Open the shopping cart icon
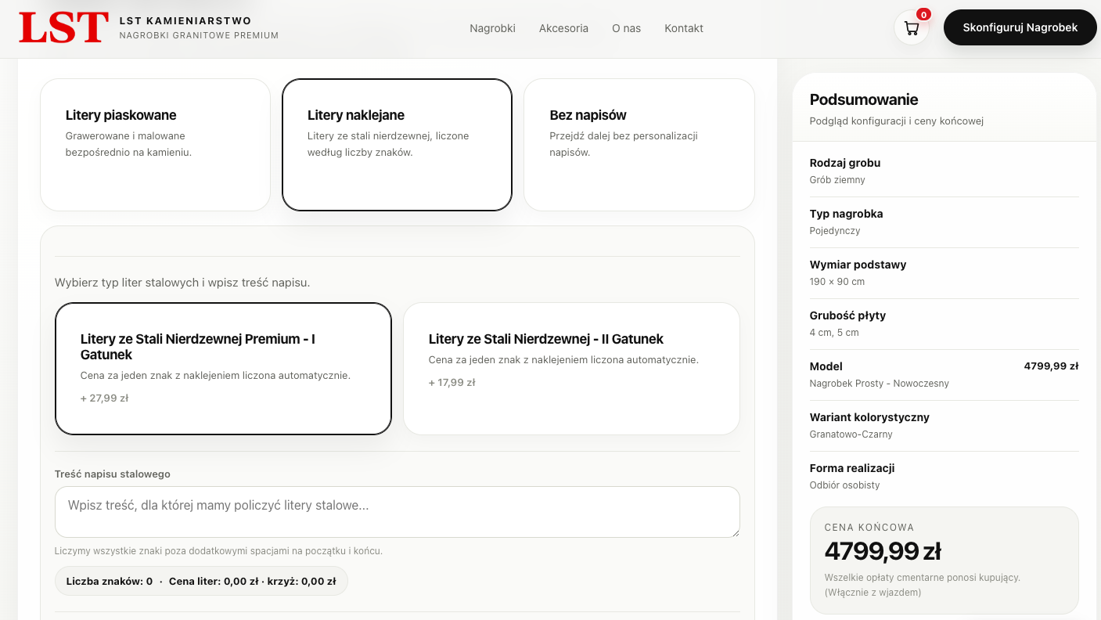The image size is (1101, 620). (x=911, y=28)
